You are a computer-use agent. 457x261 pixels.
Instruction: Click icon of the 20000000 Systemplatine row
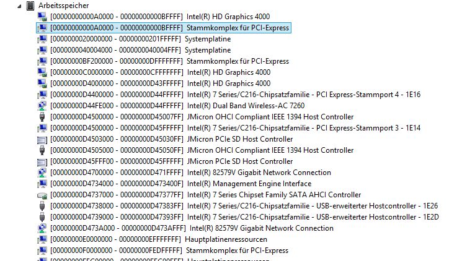point(42,39)
